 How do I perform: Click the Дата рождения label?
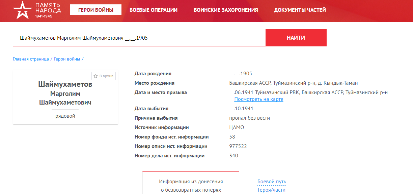click(153, 74)
